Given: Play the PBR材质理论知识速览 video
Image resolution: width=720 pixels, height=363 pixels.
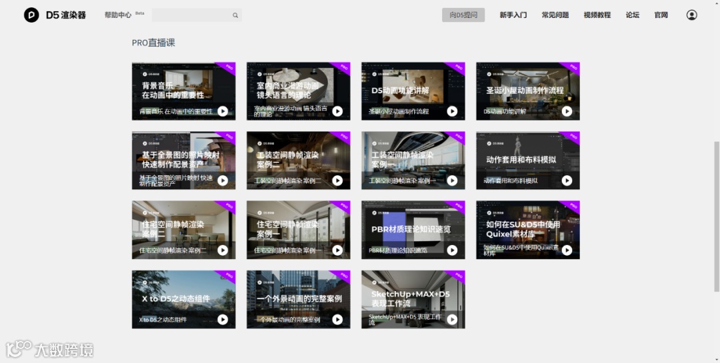Looking at the screenshot, I should [x=452, y=250].
